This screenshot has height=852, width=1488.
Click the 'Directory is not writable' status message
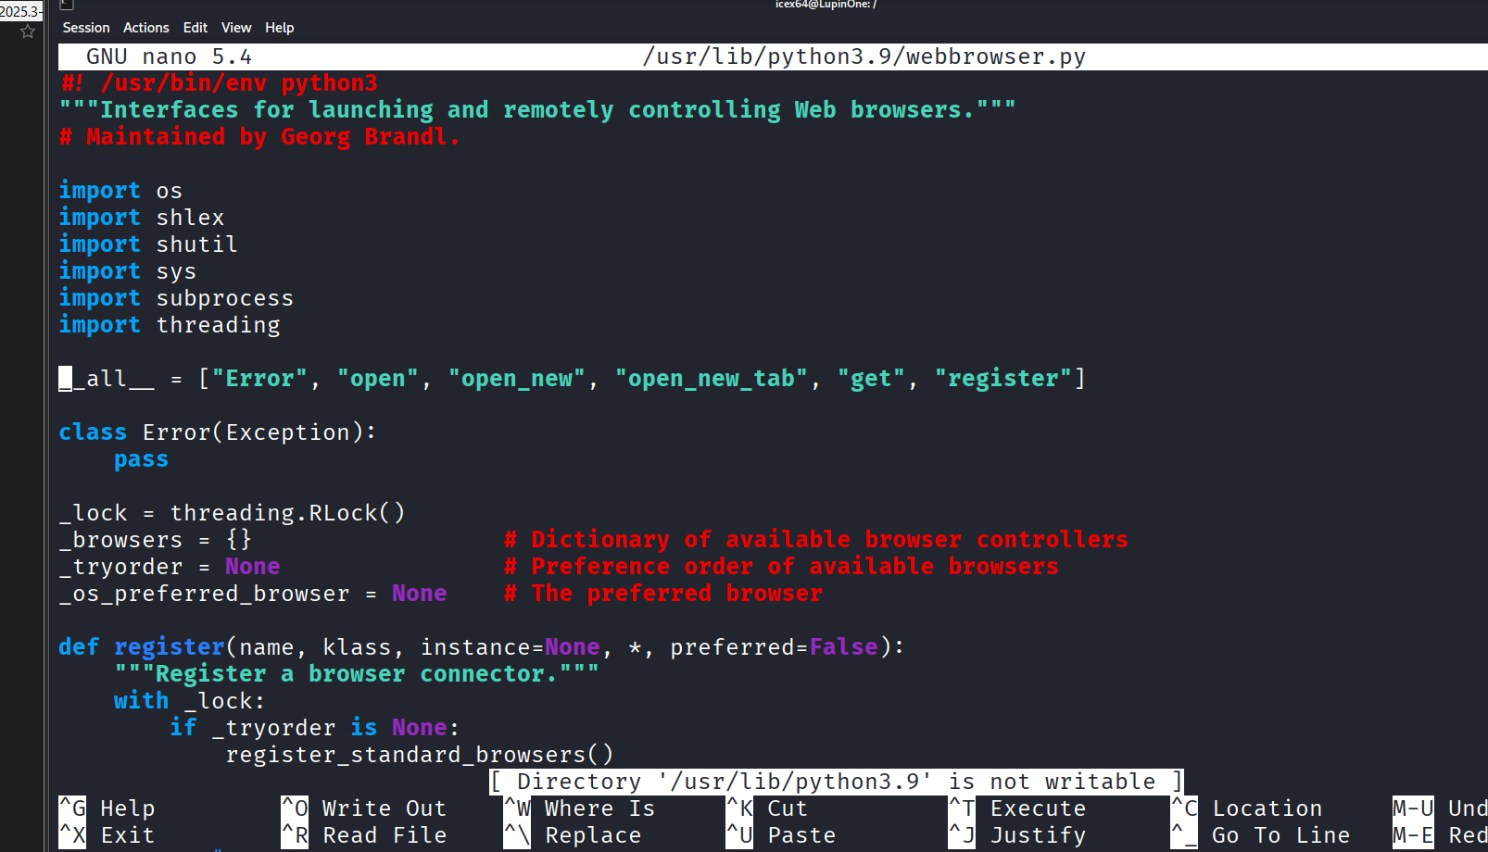836,782
